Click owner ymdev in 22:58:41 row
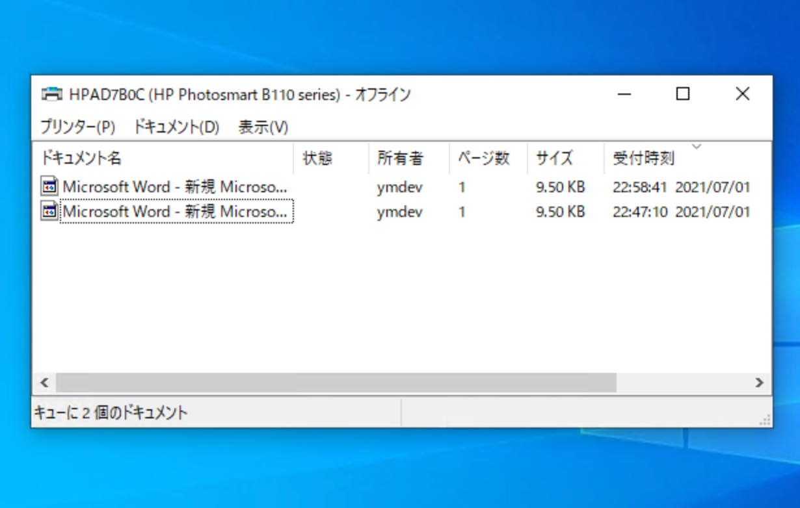Viewport: 800px width, 508px height. [x=399, y=188]
